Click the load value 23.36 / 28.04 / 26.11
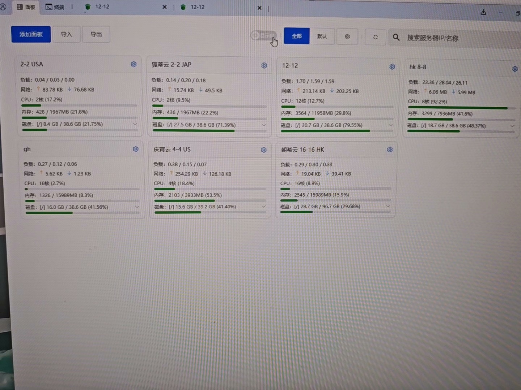521x390 pixels. pyautogui.click(x=445, y=82)
